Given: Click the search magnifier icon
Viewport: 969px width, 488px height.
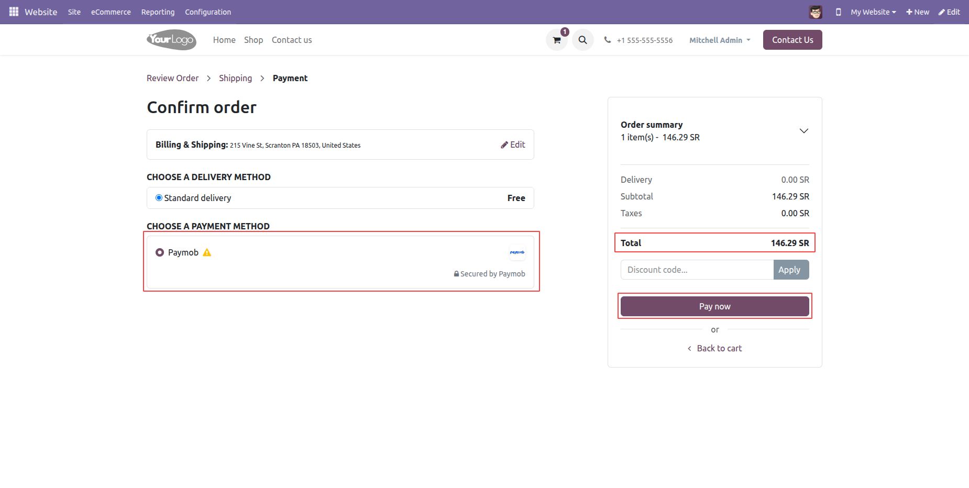Looking at the screenshot, I should pos(582,40).
